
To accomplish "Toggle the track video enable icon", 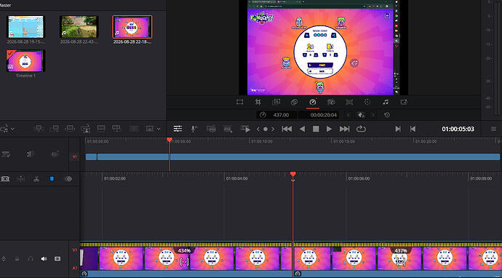I will [57, 259].
